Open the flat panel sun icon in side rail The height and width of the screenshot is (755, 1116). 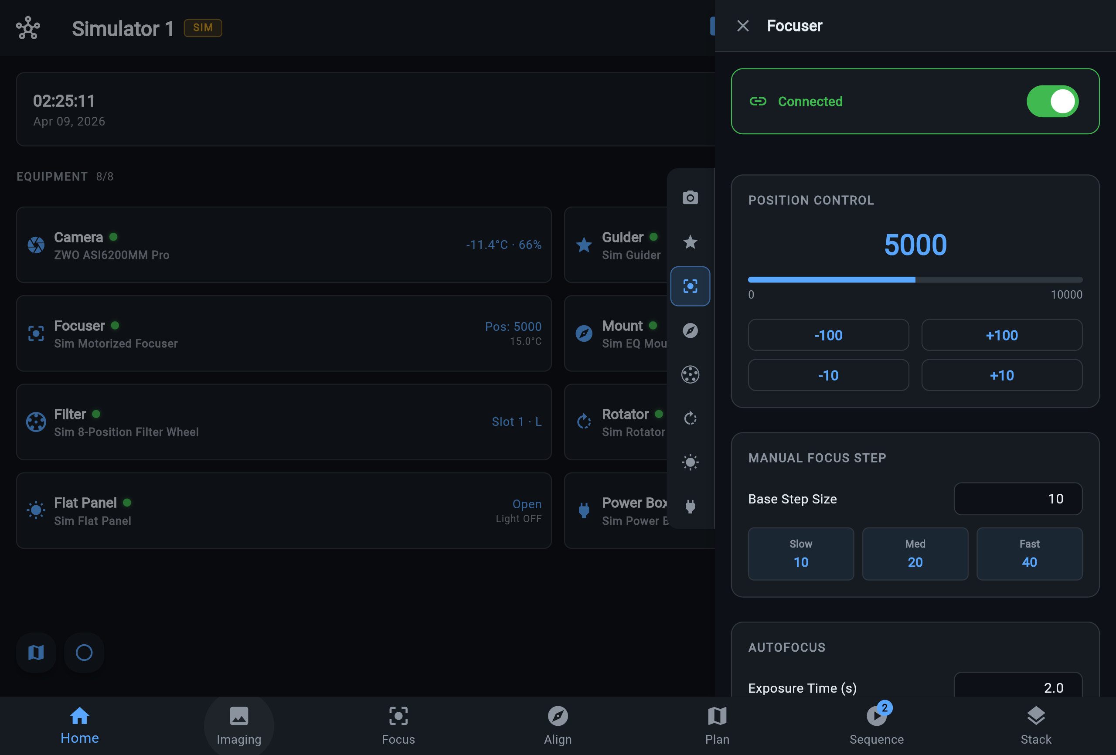click(690, 463)
